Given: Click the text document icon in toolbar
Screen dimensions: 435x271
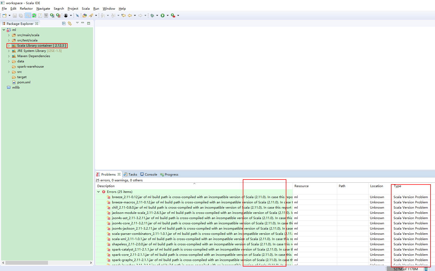Looking at the screenshot, I should tap(46, 15).
